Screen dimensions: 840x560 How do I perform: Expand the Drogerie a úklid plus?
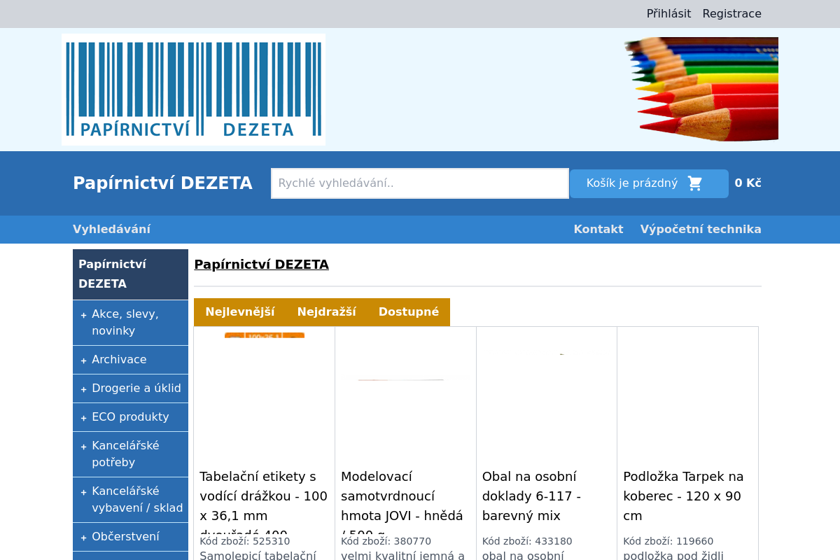point(84,389)
